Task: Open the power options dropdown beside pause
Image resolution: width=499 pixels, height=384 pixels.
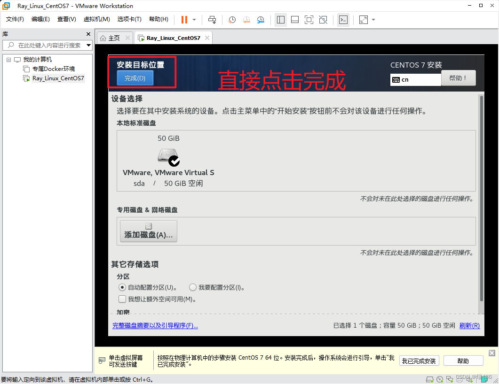Action: click(194, 20)
